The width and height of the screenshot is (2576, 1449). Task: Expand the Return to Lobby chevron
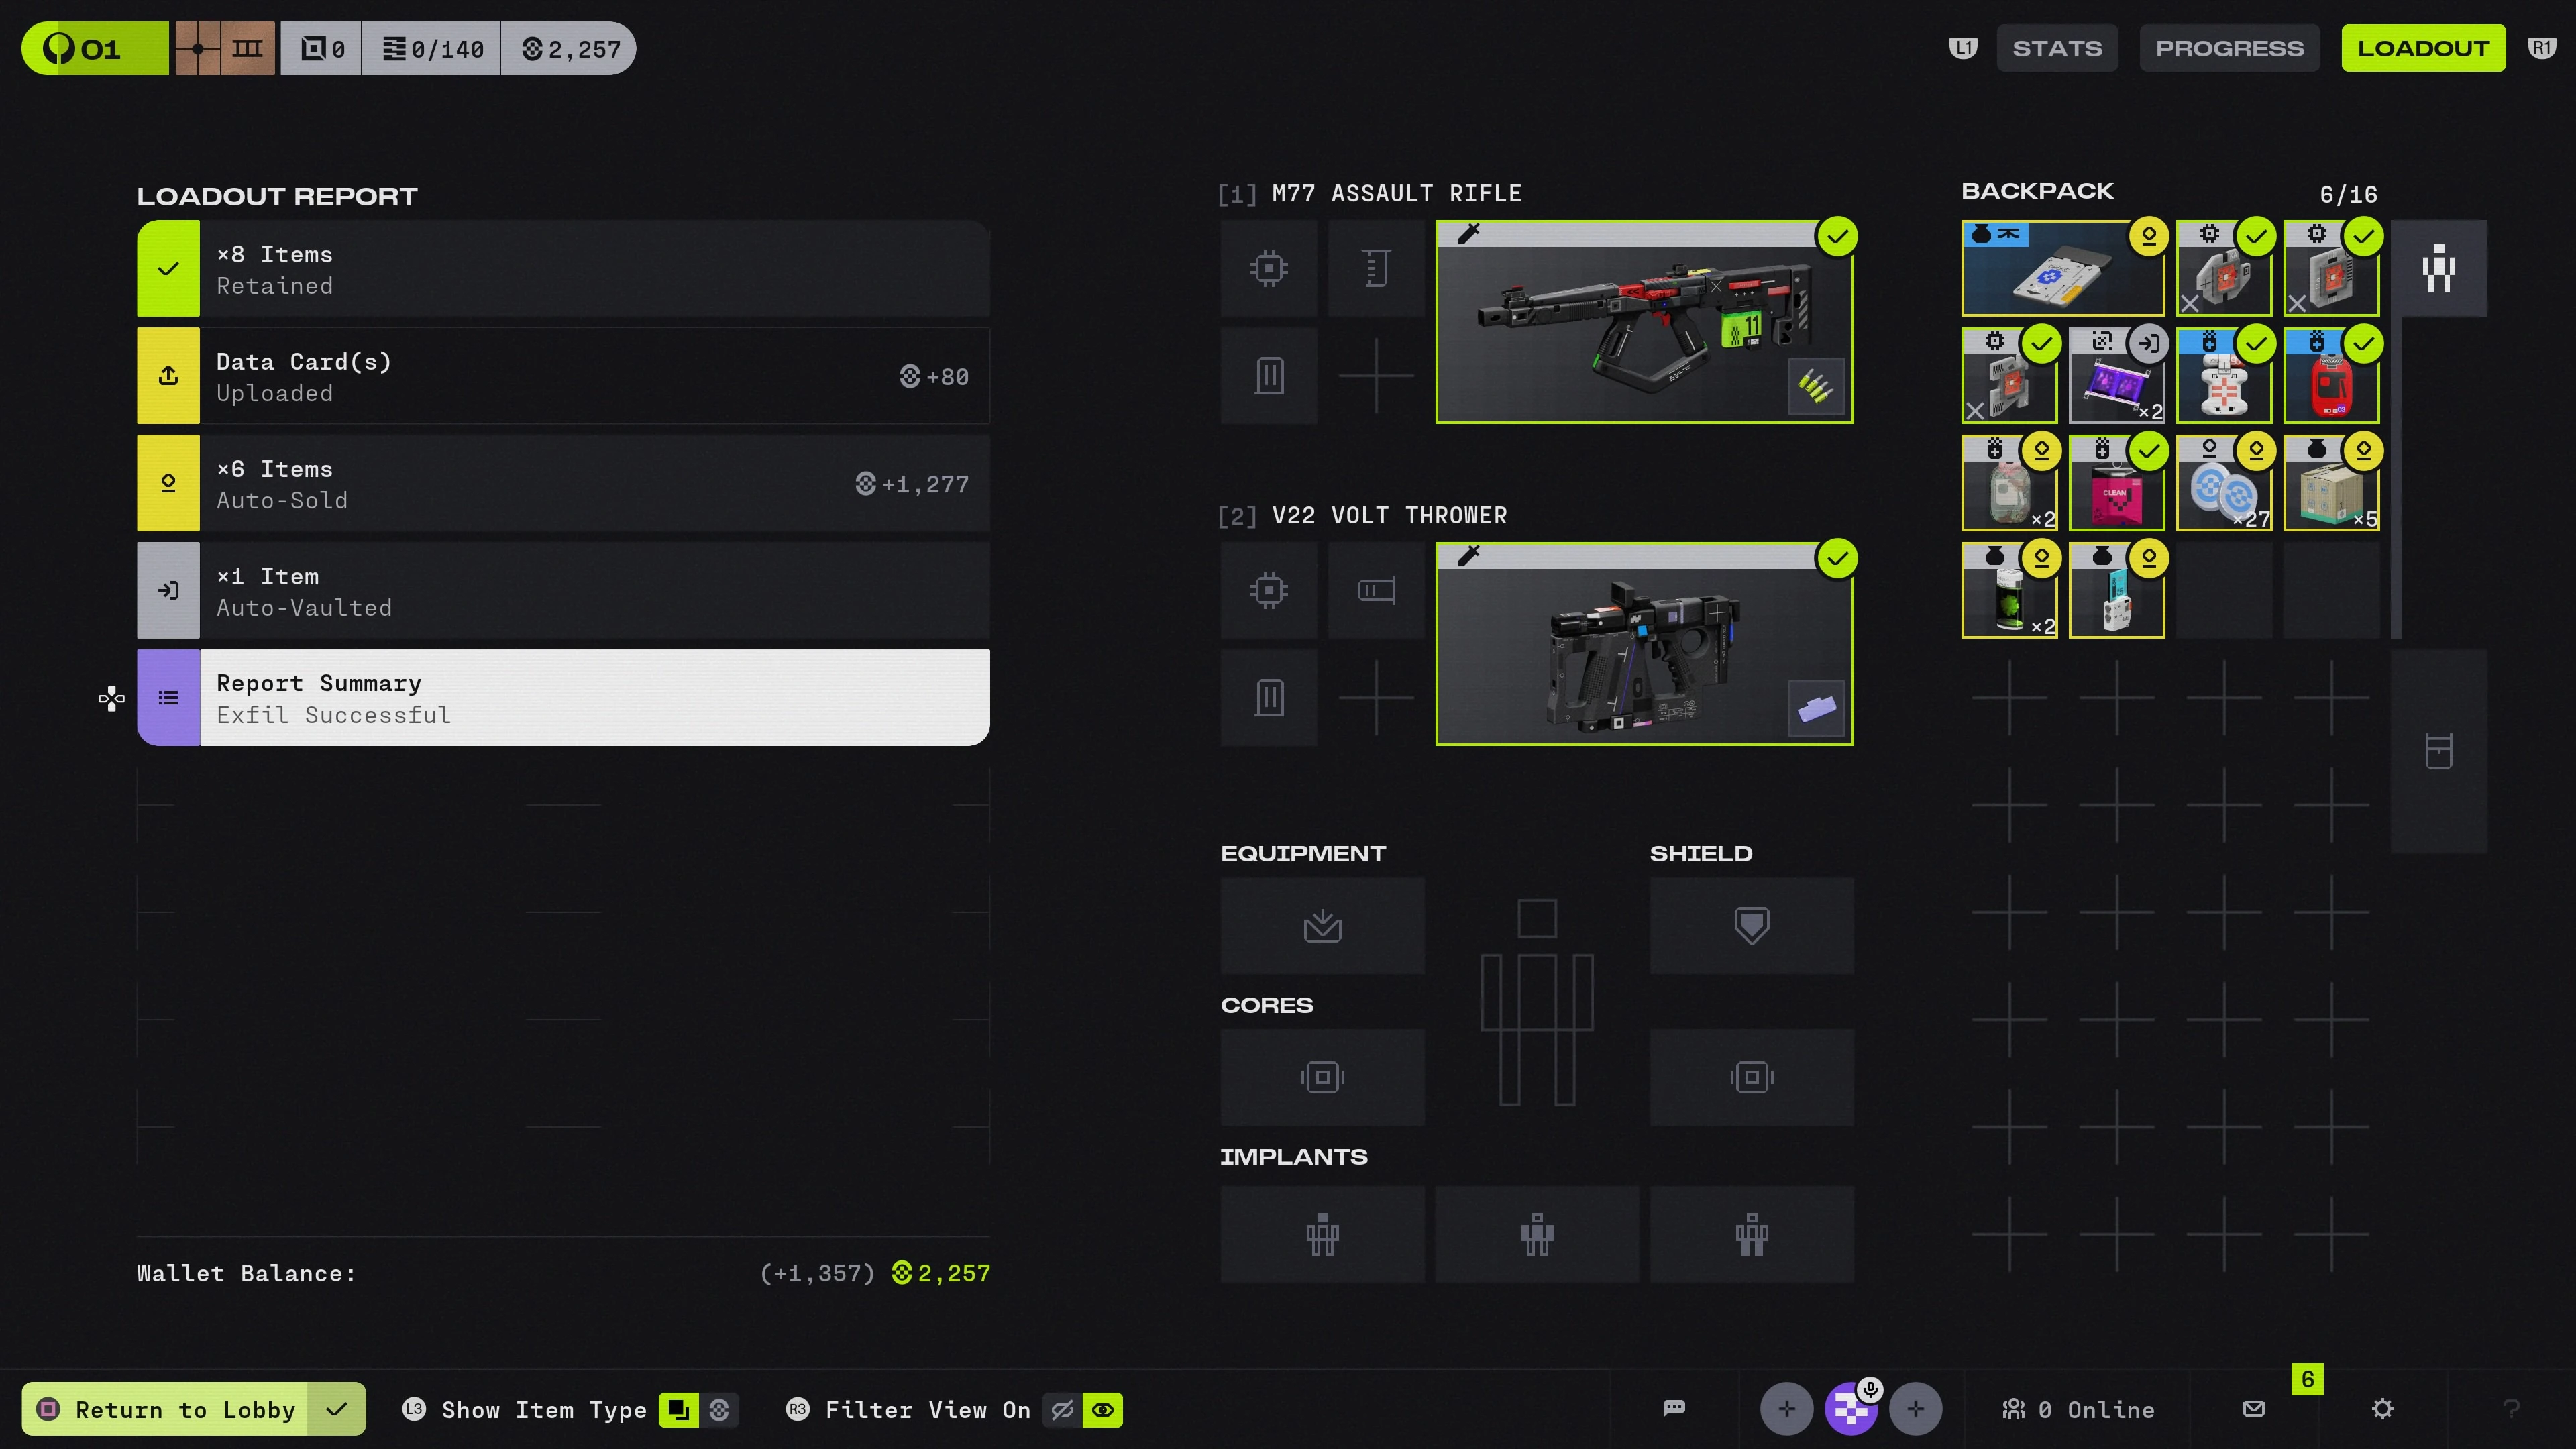(337, 1409)
